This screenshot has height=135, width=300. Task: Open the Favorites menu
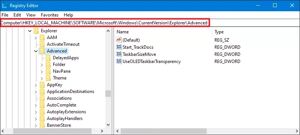50,15
